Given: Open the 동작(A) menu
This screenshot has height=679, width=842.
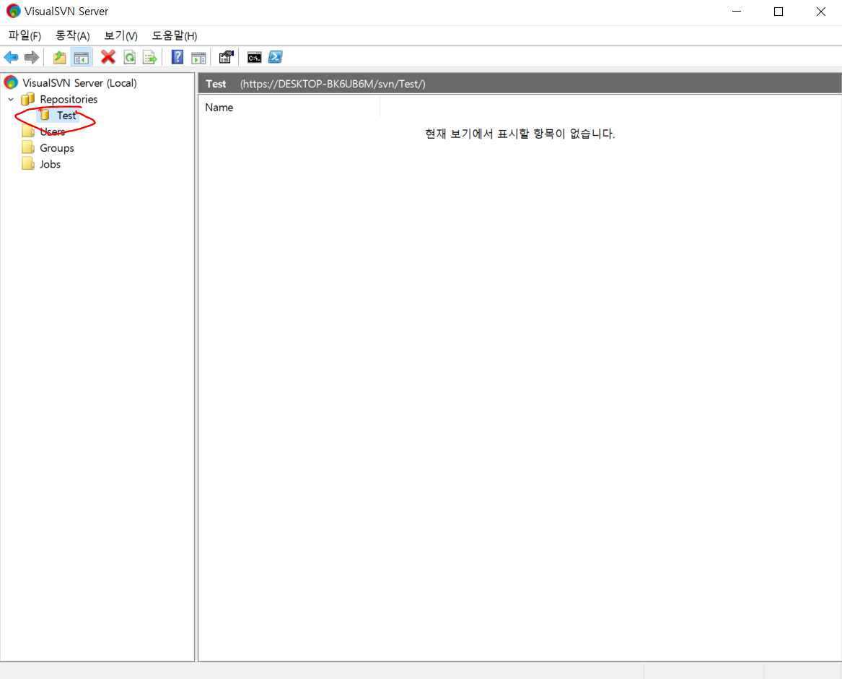Looking at the screenshot, I should point(72,35).
